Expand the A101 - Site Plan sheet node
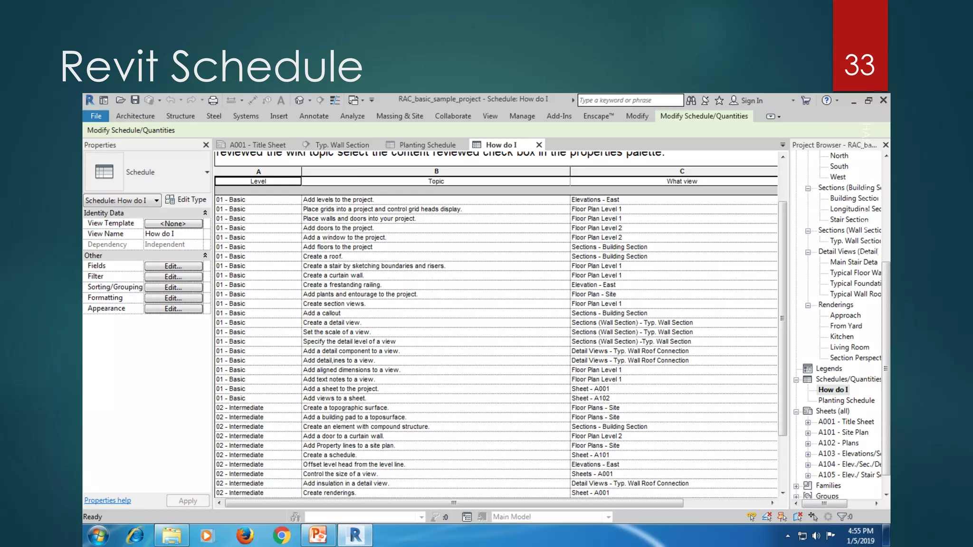This screenshot has height=547, width=973. point(808,433)
